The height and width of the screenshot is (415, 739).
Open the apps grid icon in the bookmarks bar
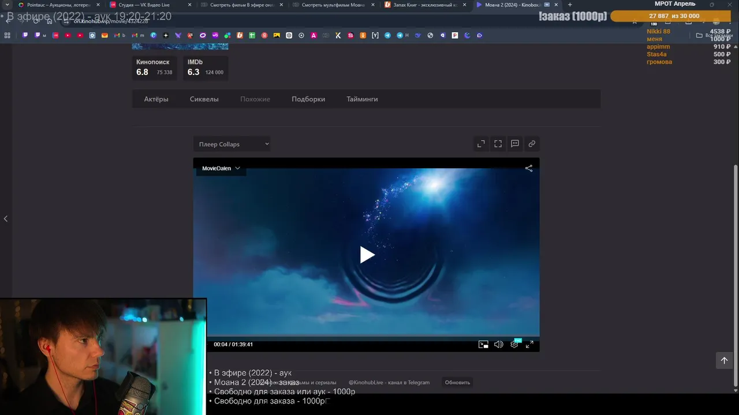(8, 35)
